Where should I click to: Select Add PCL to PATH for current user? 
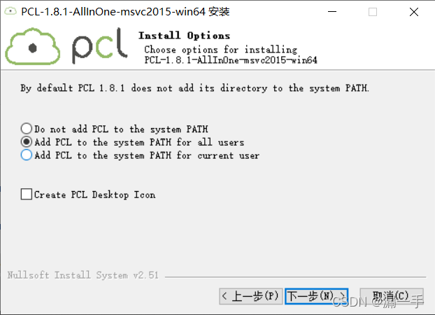27,155
